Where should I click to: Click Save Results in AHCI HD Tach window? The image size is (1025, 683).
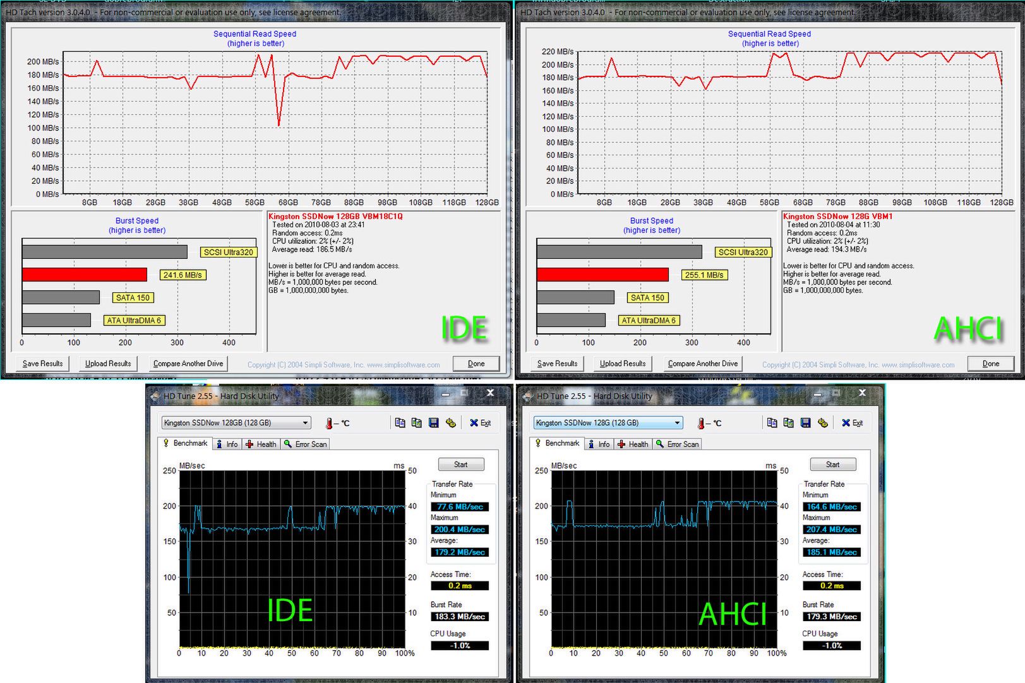click(x=557, y=364)
